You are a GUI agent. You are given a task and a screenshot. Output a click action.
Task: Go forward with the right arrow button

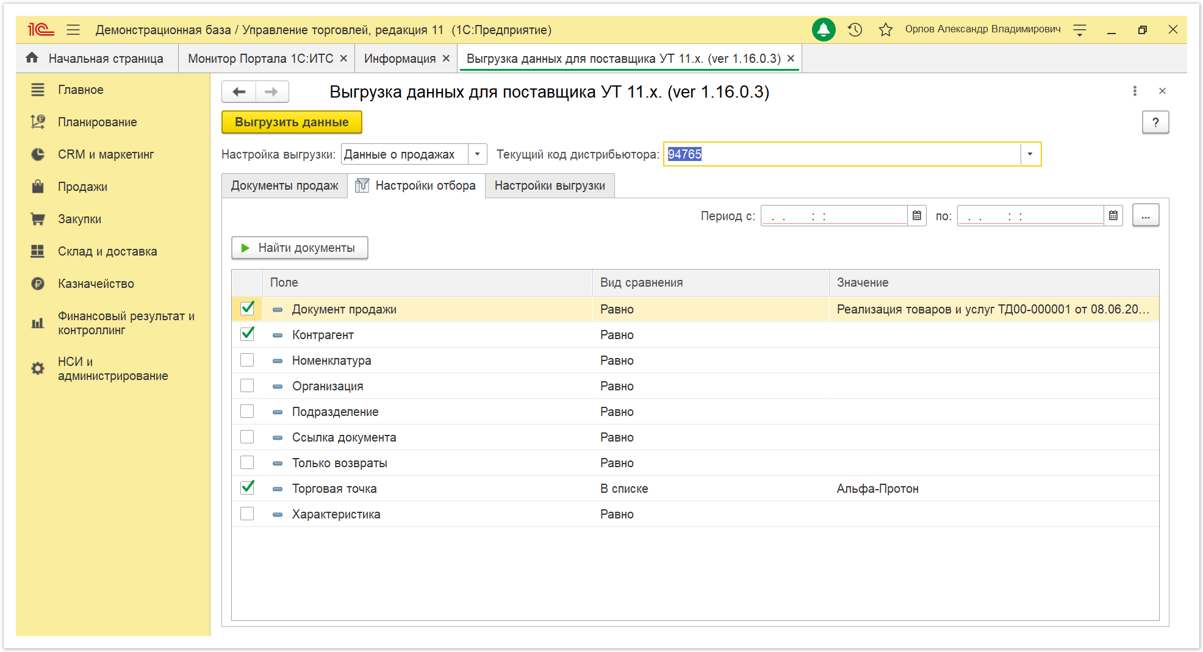272,91
